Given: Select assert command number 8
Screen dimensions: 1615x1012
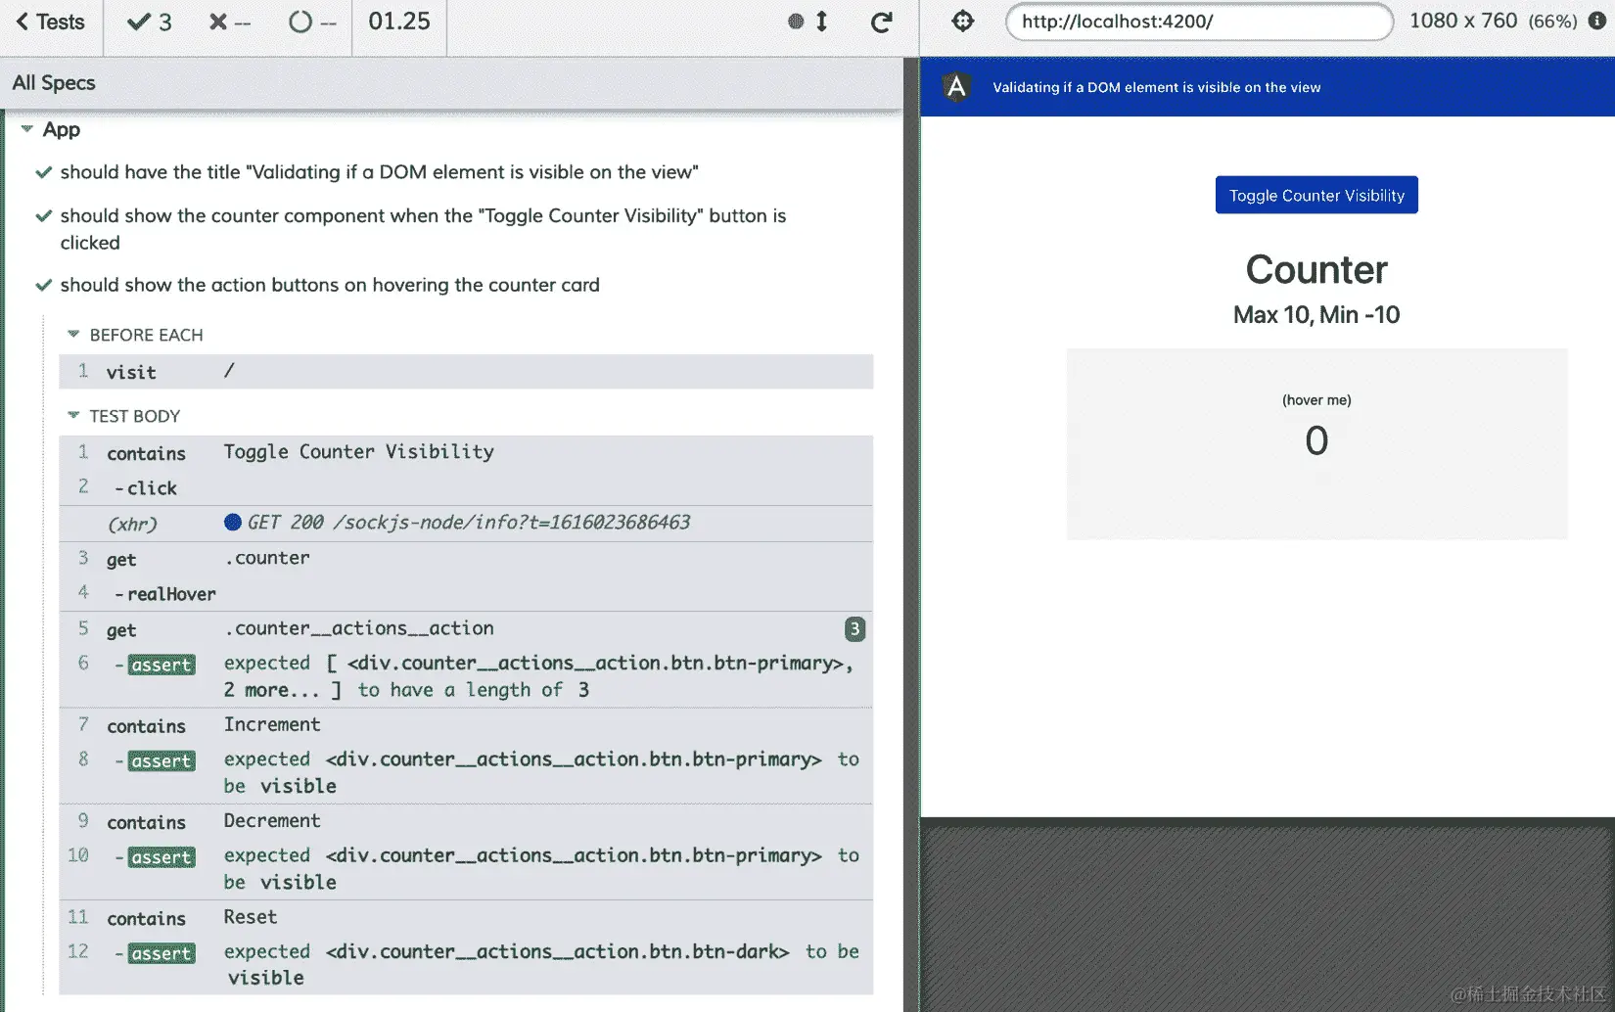Looking at the screenshot, I should click(466, 772).
